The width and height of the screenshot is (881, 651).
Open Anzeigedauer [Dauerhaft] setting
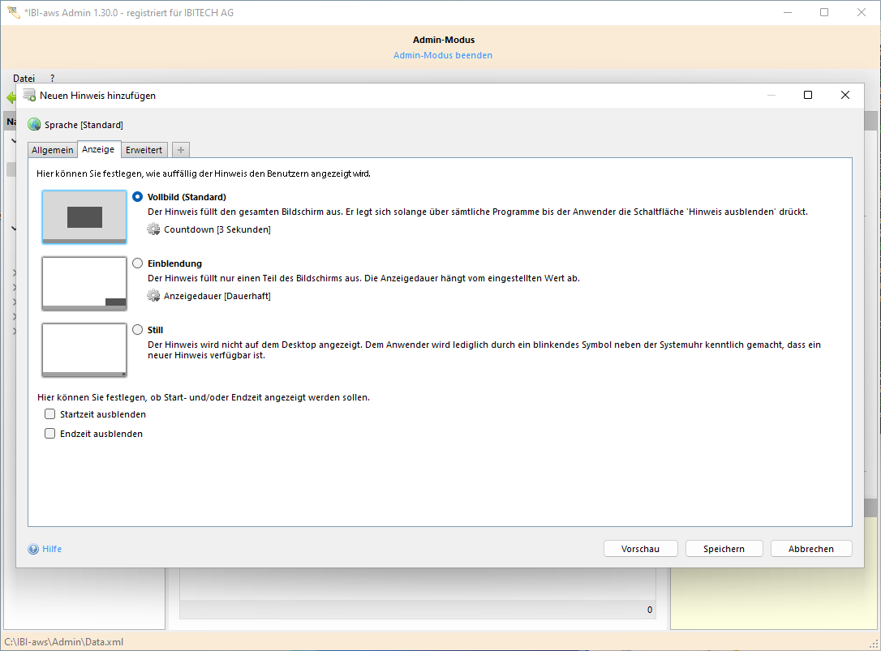click(217, 296)
